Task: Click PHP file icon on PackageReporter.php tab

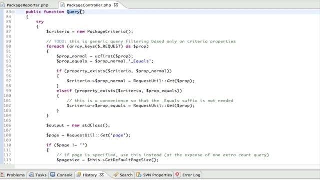Action: pos(3,5)
